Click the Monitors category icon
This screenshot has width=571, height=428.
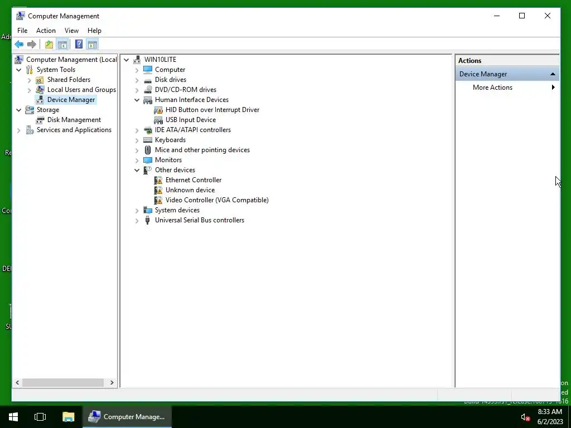pyautogui.click(x=147, y=160)
